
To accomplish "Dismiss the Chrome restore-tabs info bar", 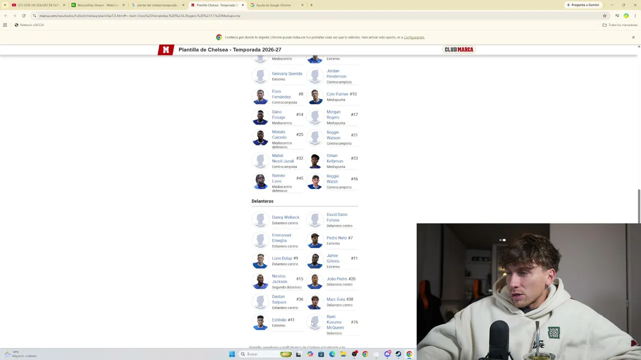I will [633, 37].
